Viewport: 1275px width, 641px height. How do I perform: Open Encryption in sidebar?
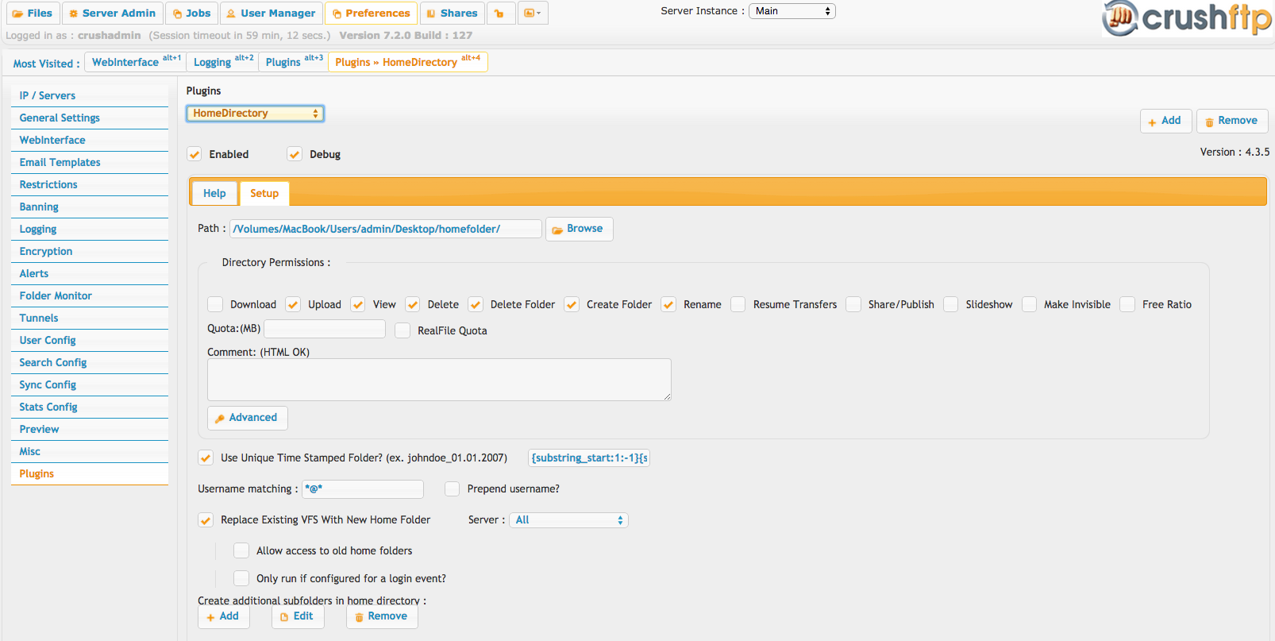point(90,251)
